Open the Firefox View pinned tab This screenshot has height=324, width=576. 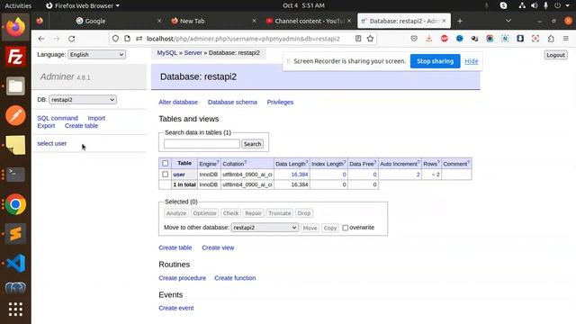(x=40, y=21)
